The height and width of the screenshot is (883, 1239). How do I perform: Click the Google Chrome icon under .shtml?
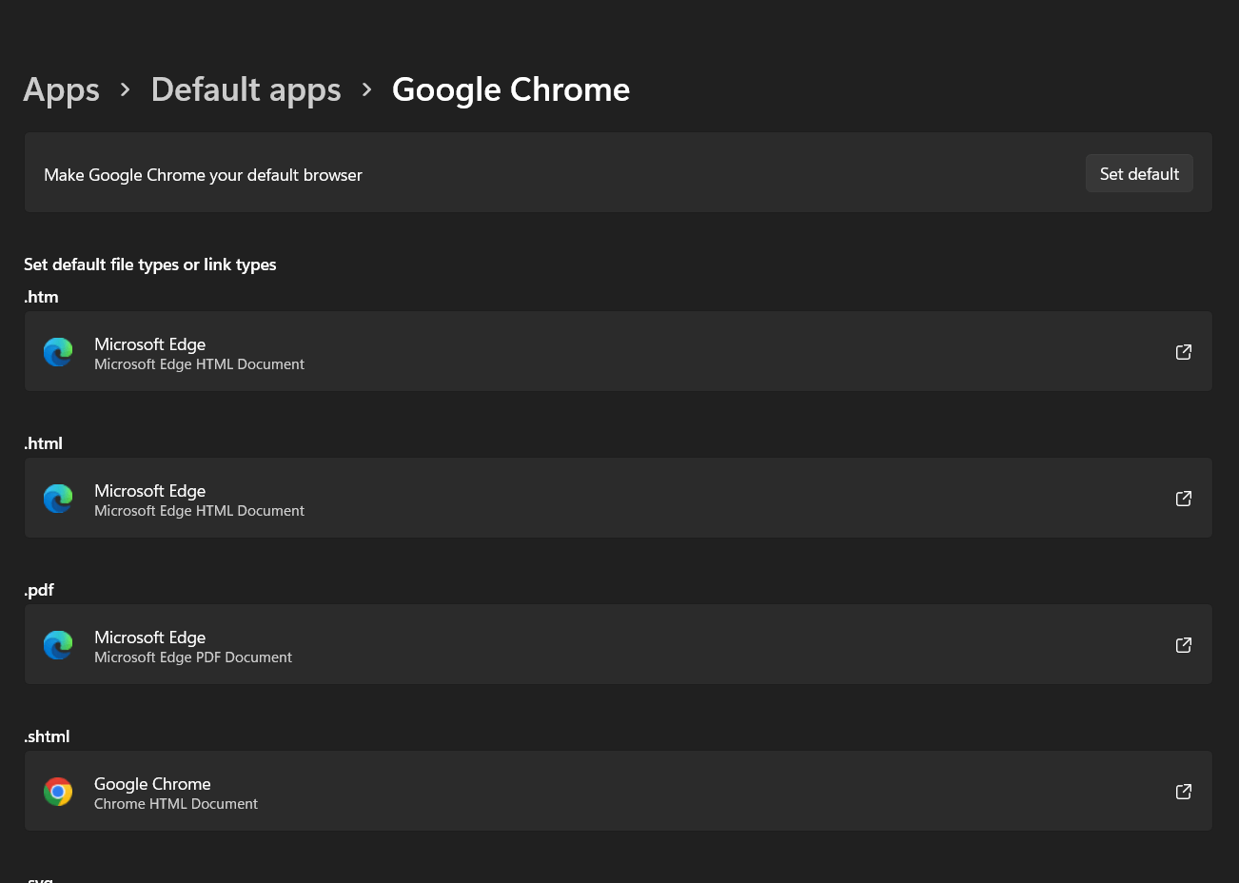(x=58, y=792)
